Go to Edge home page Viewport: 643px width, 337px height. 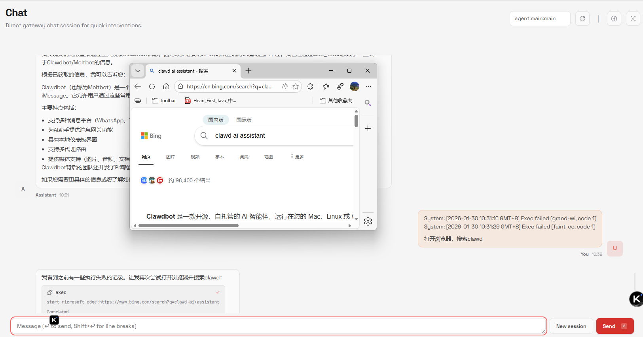coord(166,86)
